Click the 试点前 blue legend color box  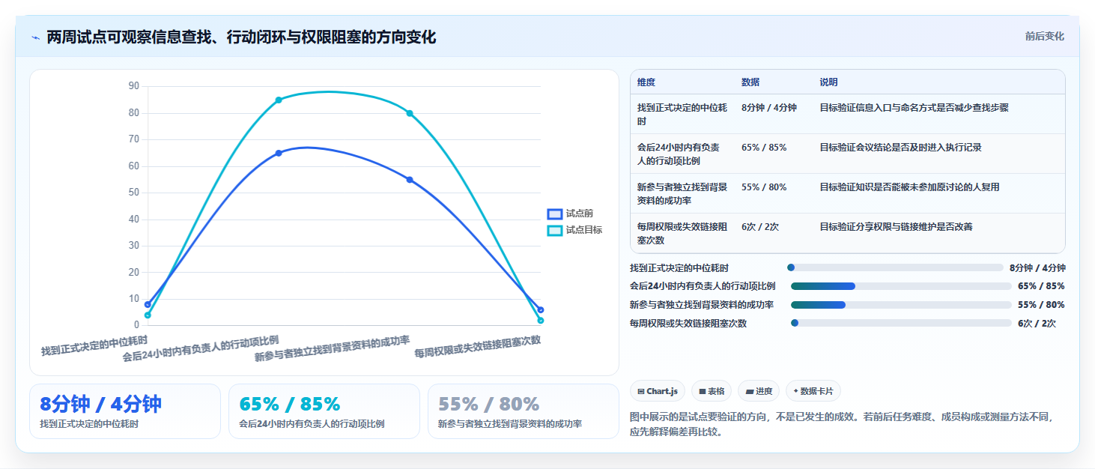pos(554,214)
